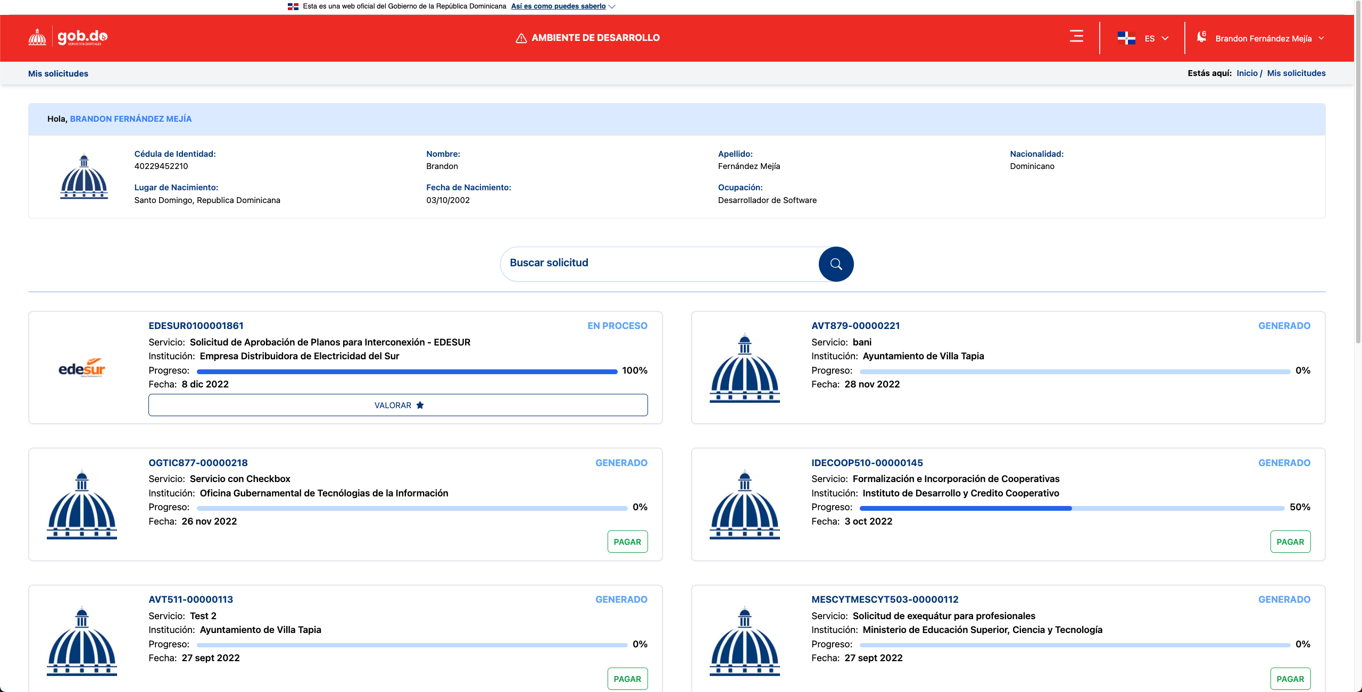The height and width of the screenshot is (692, 1362).
Task: Click Mis solicitudes breadcrumb link
Action: tap(1296, 73)
